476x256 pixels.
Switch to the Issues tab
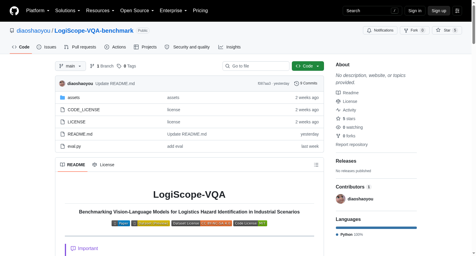coord(46,47)
